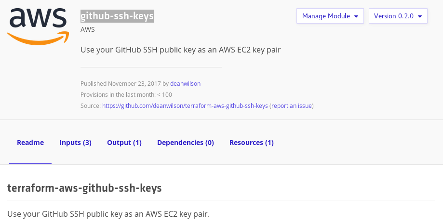Open the deanwilson author profile link

click(185, 83)
